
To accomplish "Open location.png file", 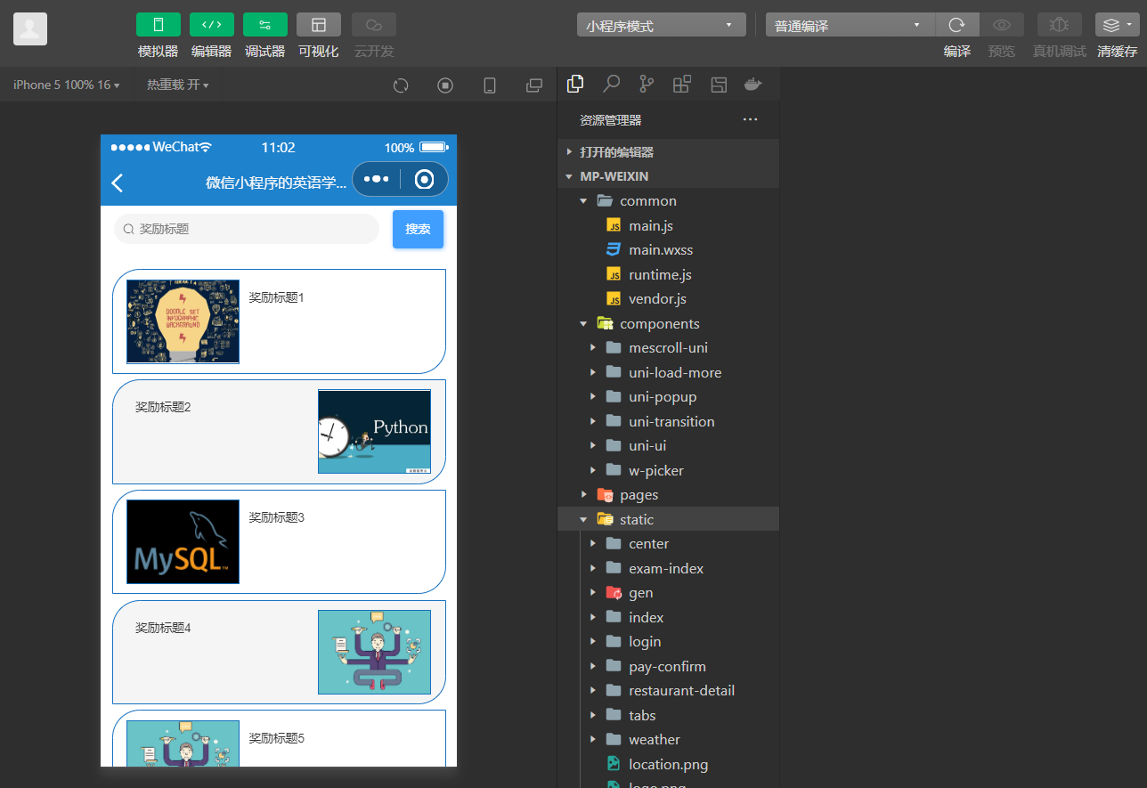I will (x=668, y=764).
